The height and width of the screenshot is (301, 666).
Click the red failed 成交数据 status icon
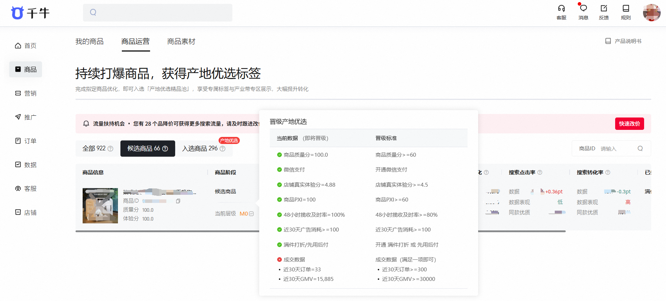click(x=279, y=260)
